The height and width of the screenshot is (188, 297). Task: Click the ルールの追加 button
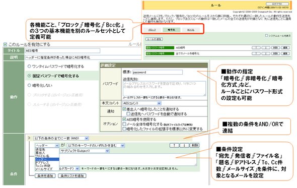pos(154,39)
